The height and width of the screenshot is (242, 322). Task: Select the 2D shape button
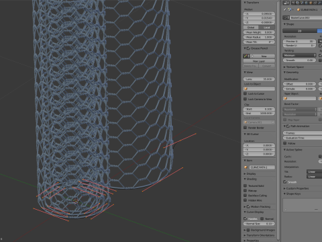(x=300, y=31)
